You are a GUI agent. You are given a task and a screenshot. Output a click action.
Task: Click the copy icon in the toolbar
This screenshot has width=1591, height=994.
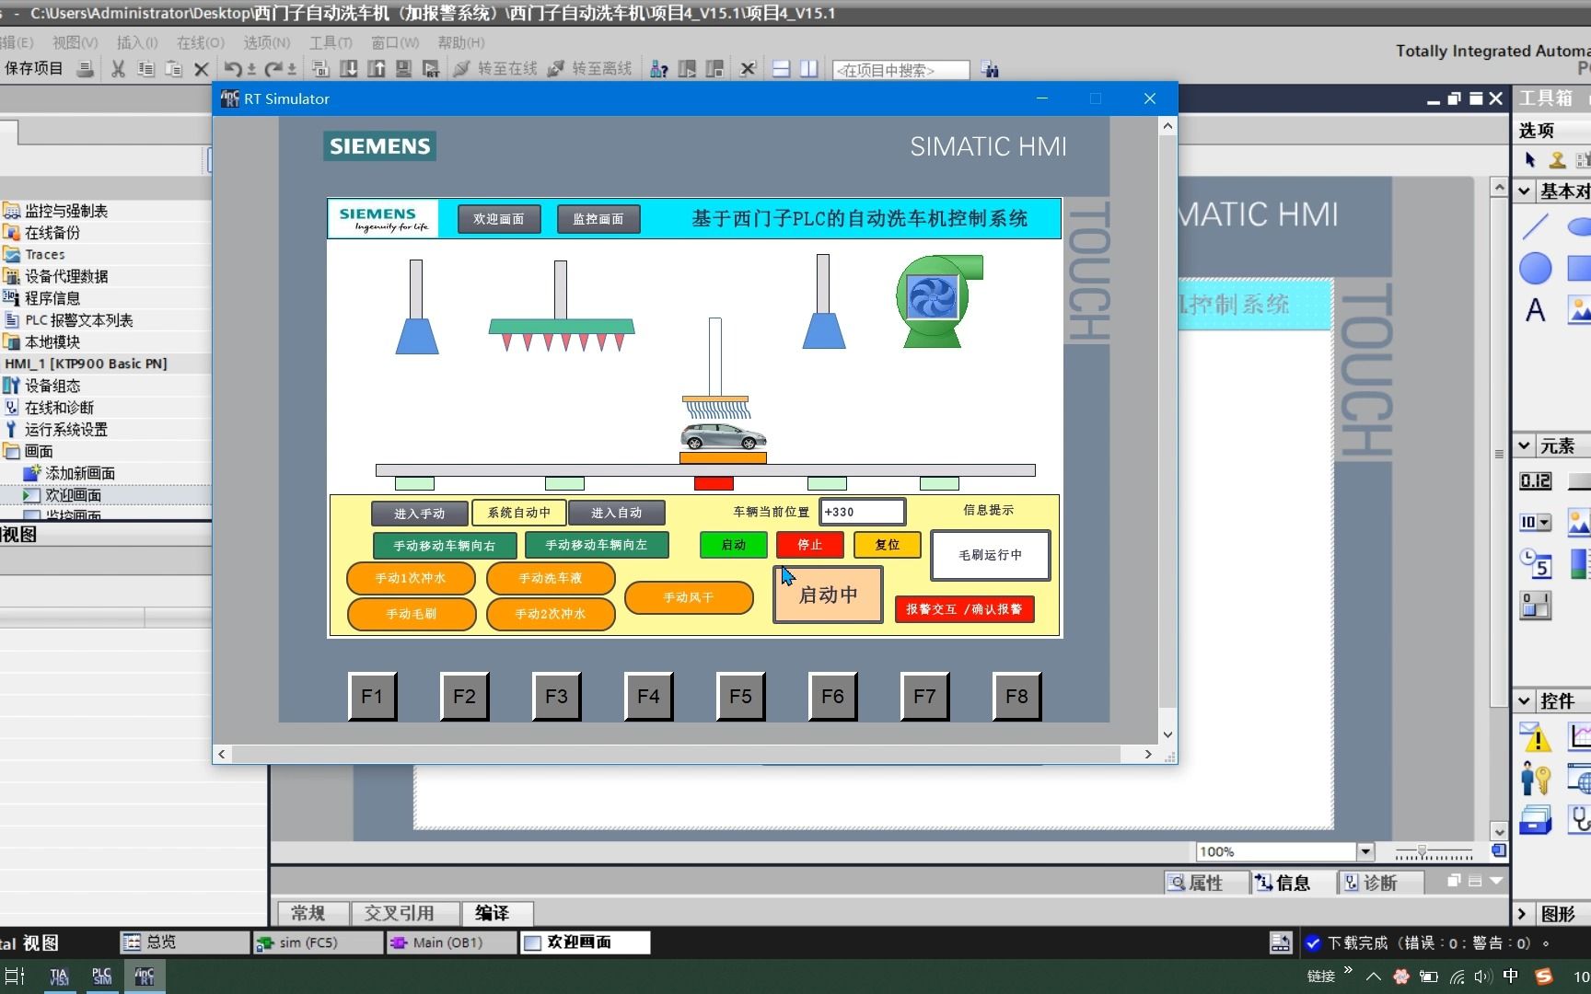click(x=145, y=69)
